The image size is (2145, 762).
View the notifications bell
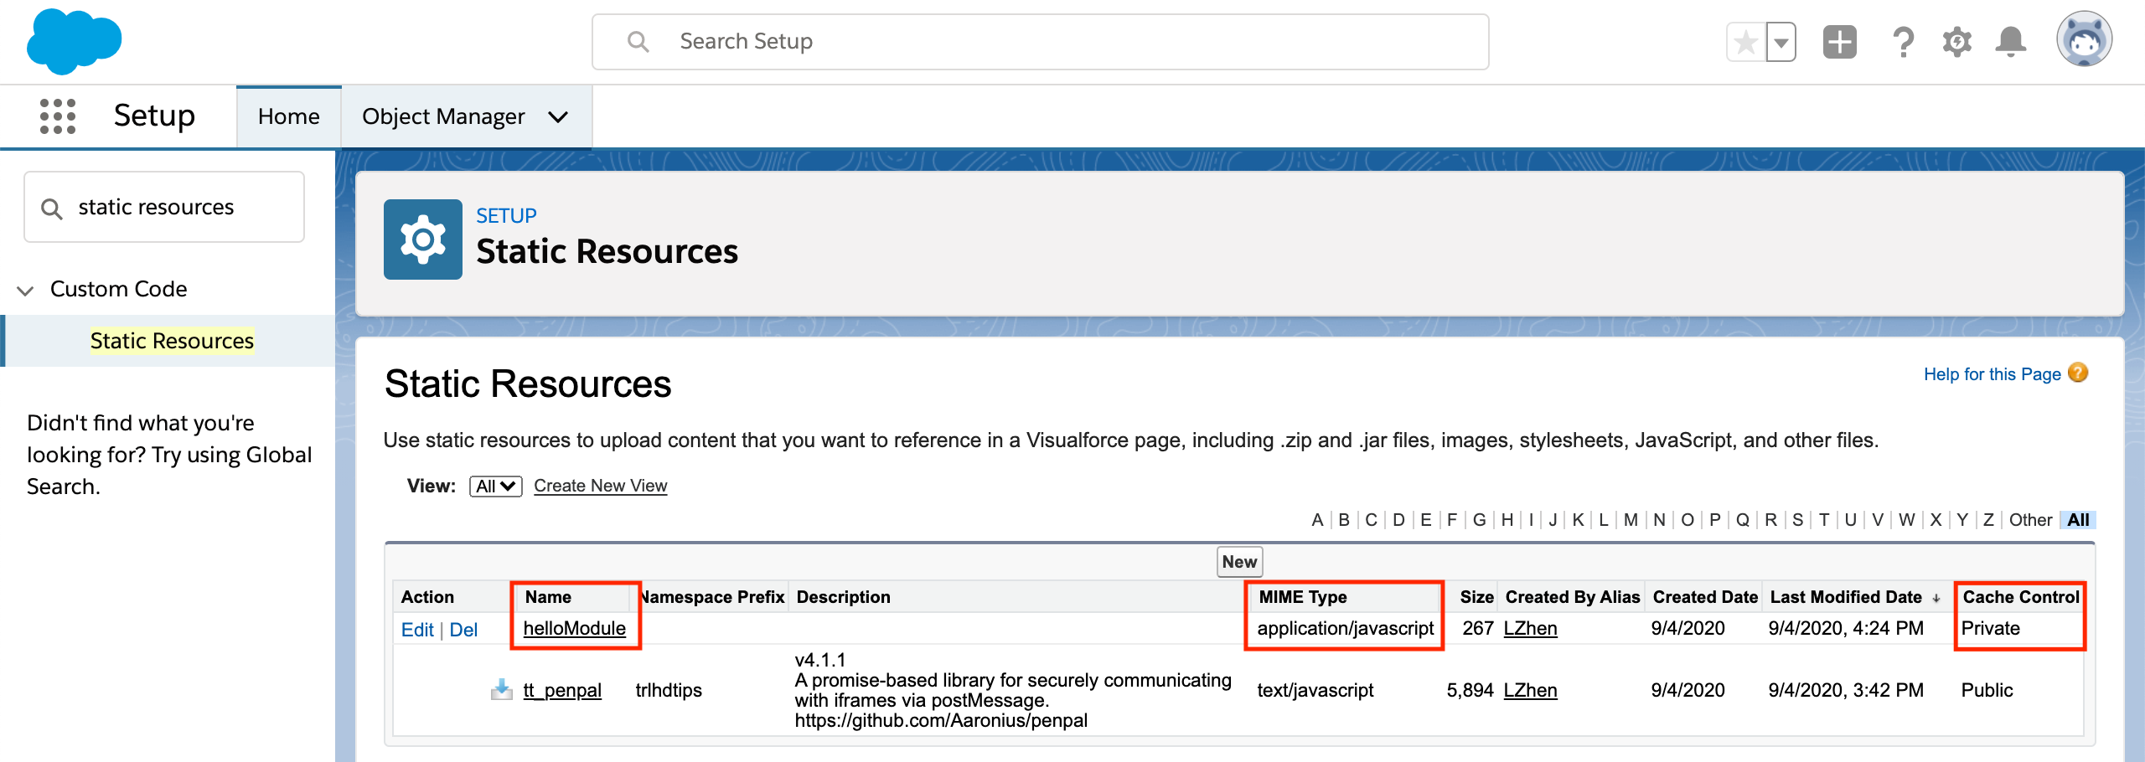tap(2010, 42)
